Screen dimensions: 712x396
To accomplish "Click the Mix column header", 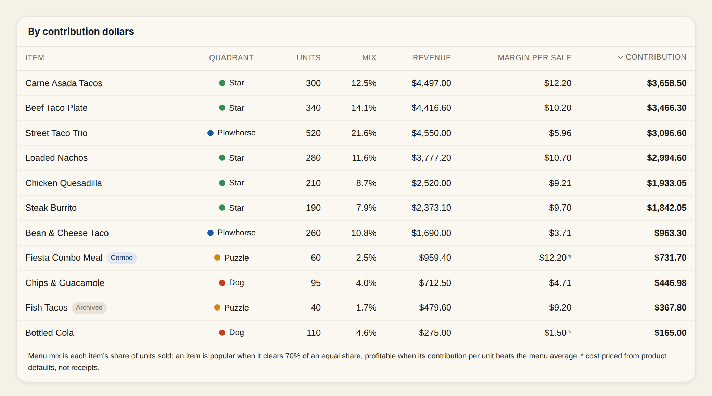I will (369, 57).
